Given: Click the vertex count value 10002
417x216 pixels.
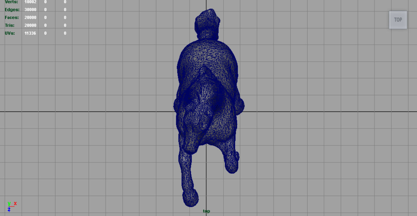Looking at the screenshot, I should tap(30, 2).
